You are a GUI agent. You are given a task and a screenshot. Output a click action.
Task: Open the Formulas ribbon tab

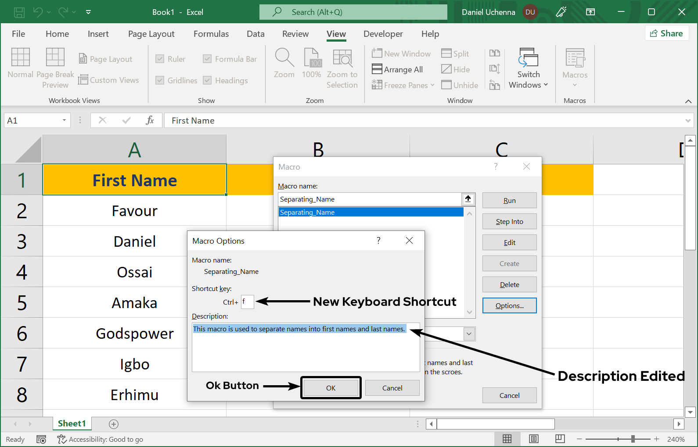211,34
